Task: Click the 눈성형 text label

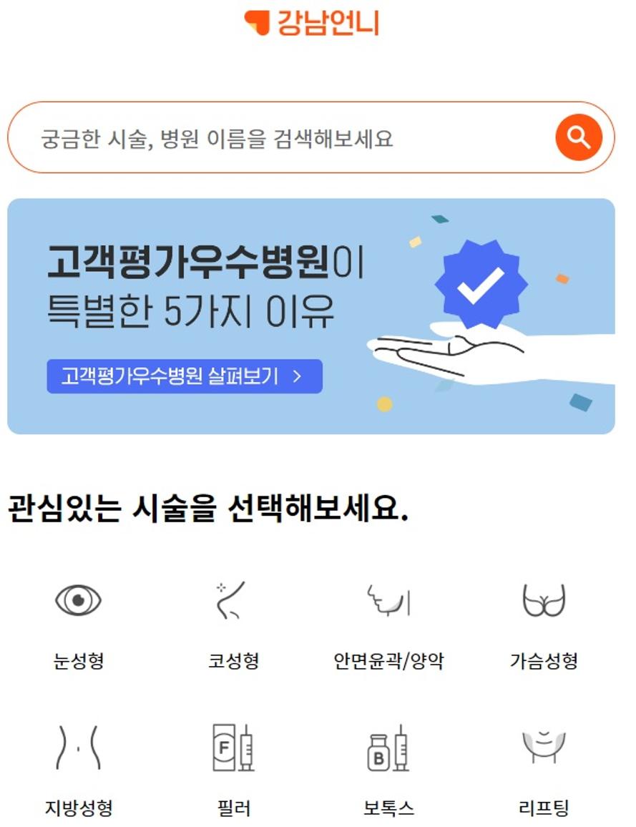Action: click(x=79, y=660)
